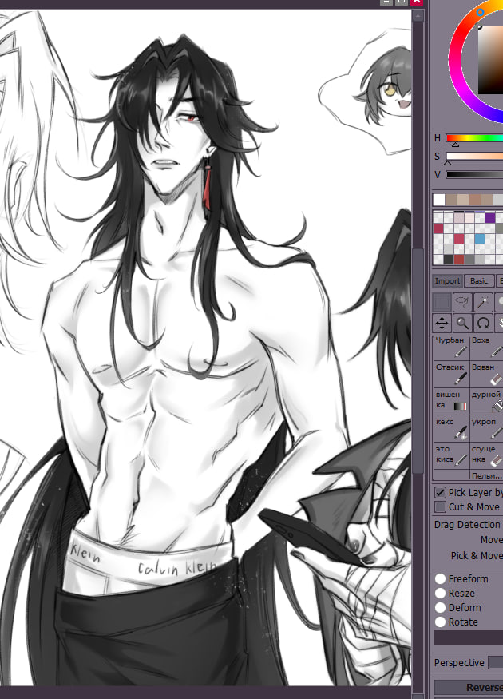Select the Rotate view tool

(x=483, y=323)
